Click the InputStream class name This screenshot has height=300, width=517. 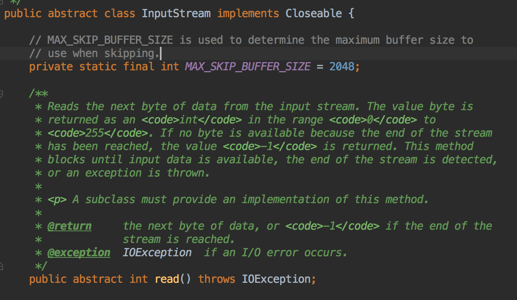click(176, 13)
